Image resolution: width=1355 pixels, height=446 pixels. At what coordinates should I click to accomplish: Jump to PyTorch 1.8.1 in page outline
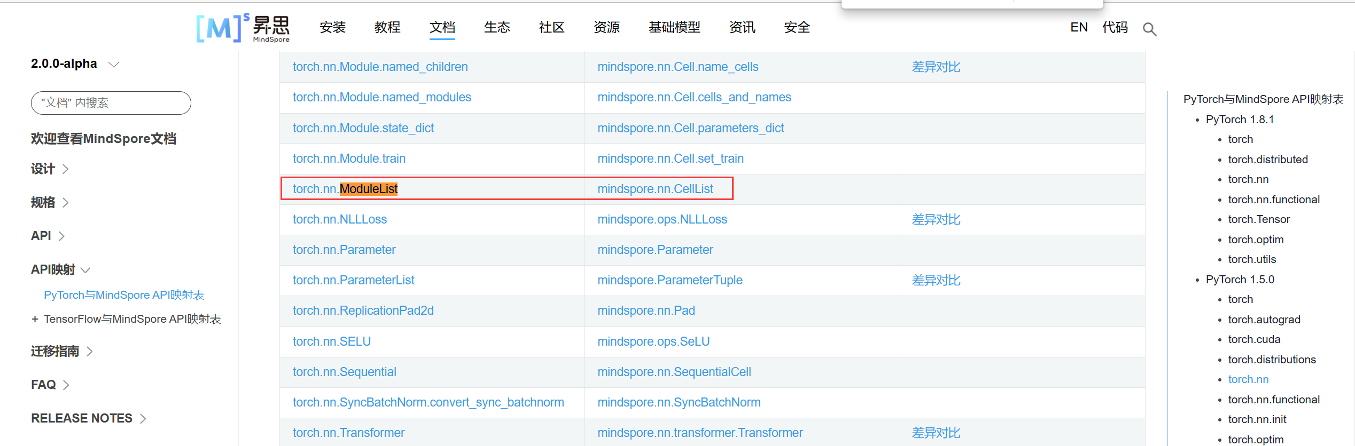1240,120
